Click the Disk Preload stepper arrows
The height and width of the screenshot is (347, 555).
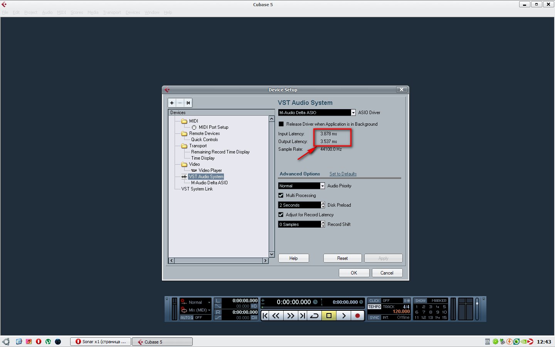pyautogui.click(x=323, y=205)
